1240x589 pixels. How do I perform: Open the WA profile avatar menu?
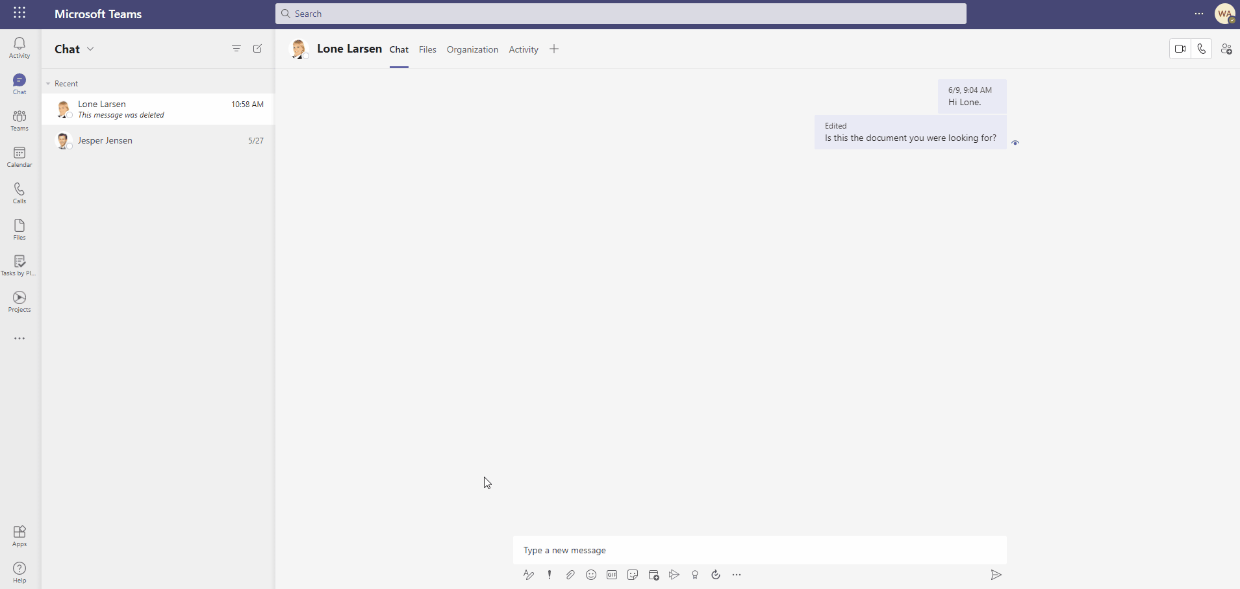coord(1225,14)
